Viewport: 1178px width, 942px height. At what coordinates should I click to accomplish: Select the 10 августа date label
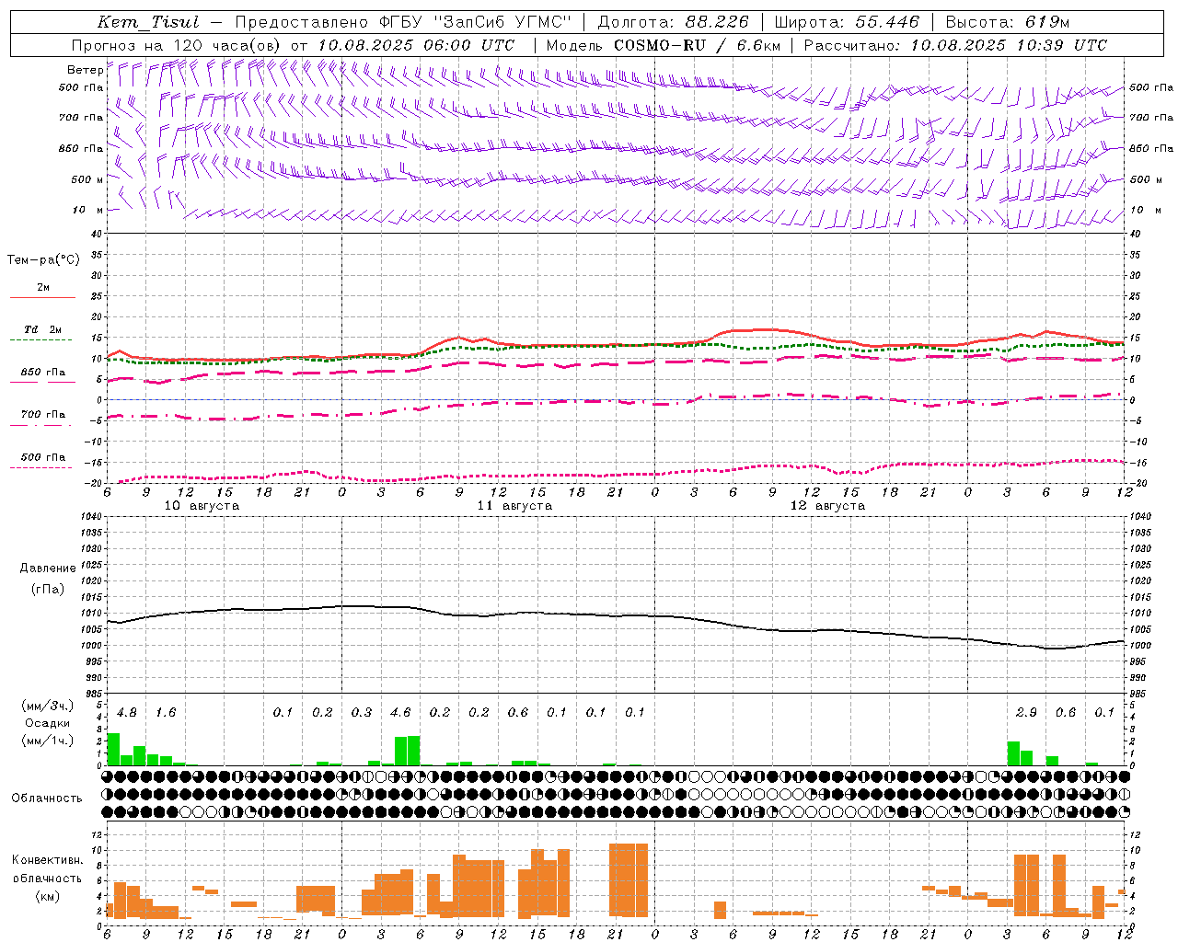click(x=202, y=506)
